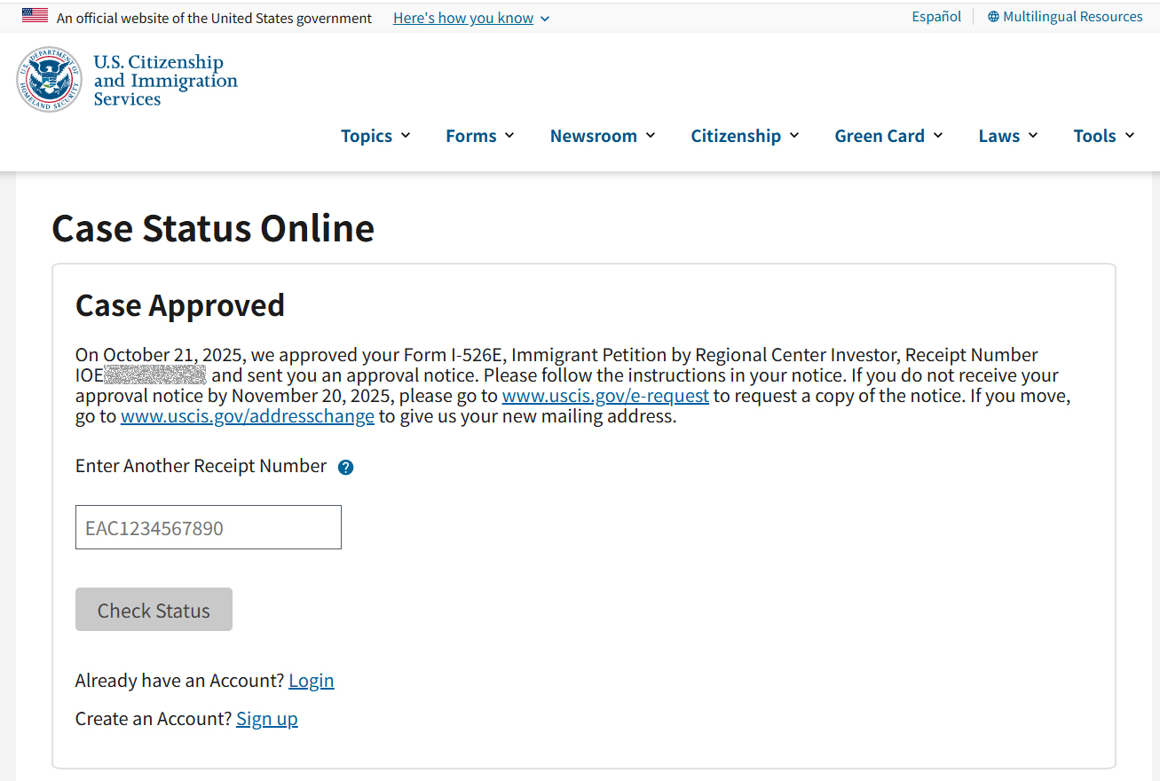Expand the Green Card dropdown
Image resolution: width=1160 pixels, height=781 pixels.
point(888,136)
